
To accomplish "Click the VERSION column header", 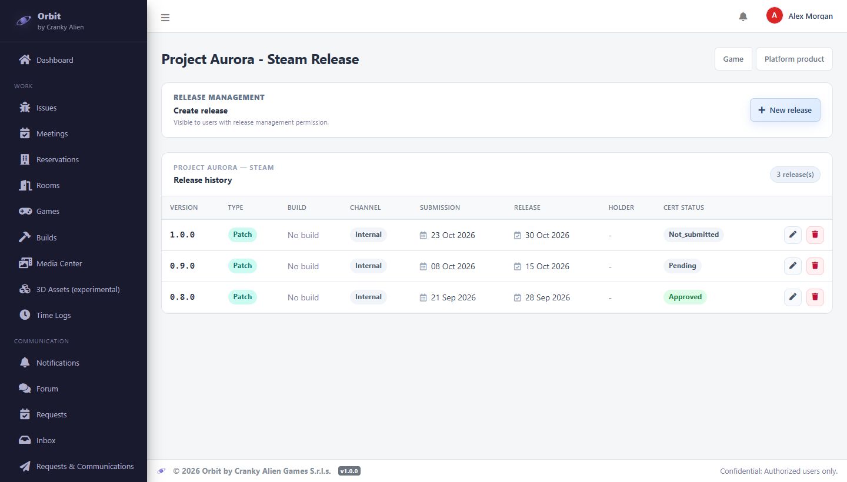I will pyautogui.click(x=184, y=207).
